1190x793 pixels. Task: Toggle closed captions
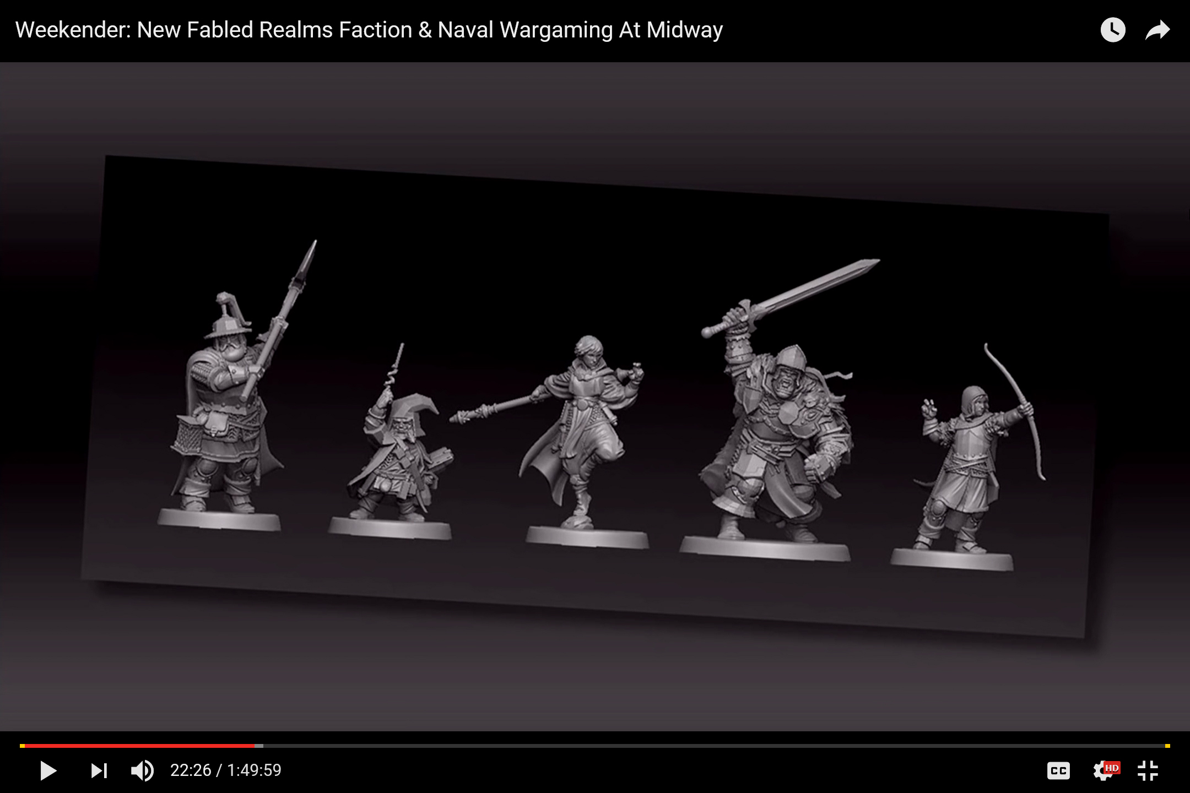point(1058,770)
